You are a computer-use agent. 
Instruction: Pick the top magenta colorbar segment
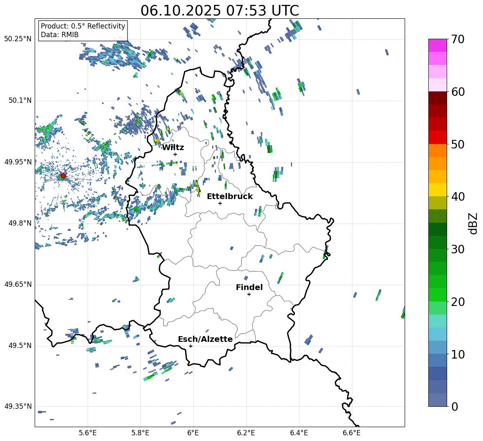437,45
